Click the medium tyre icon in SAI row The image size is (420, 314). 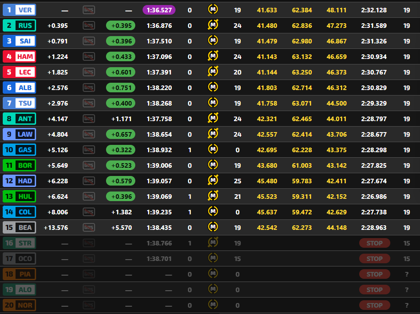[213, 41]
